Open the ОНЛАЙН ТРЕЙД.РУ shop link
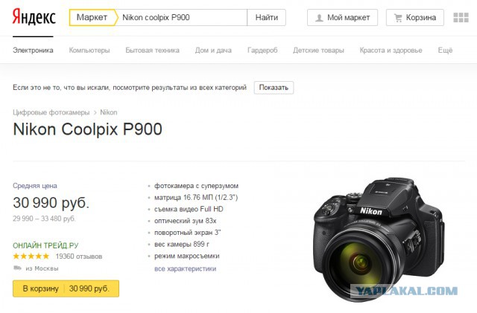This screenshot has height=313, width=477. pos(45,245)
